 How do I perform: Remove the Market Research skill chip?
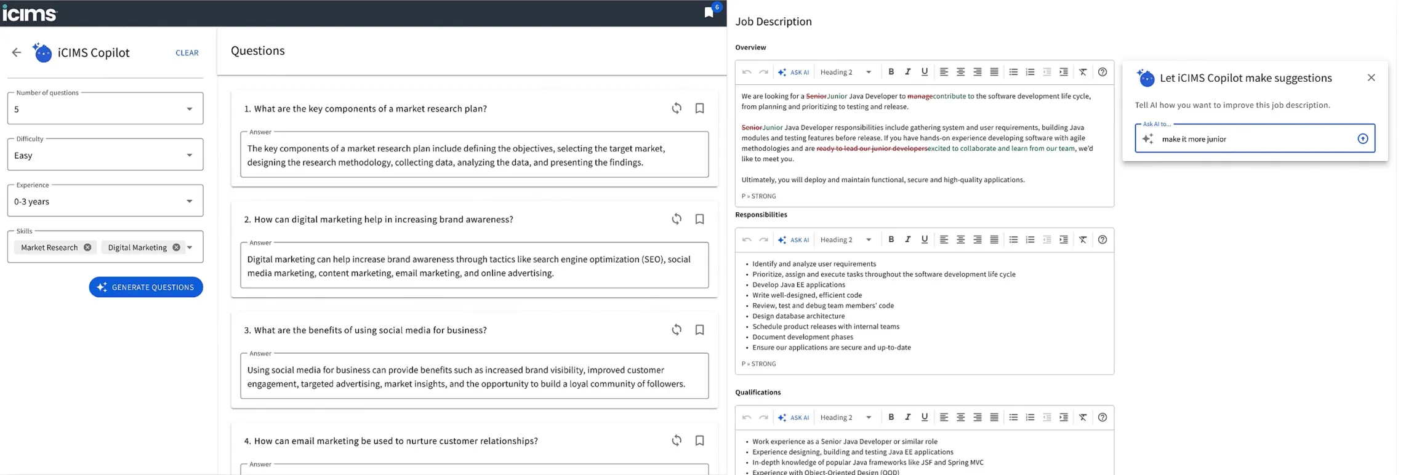(x=88, y=248)
